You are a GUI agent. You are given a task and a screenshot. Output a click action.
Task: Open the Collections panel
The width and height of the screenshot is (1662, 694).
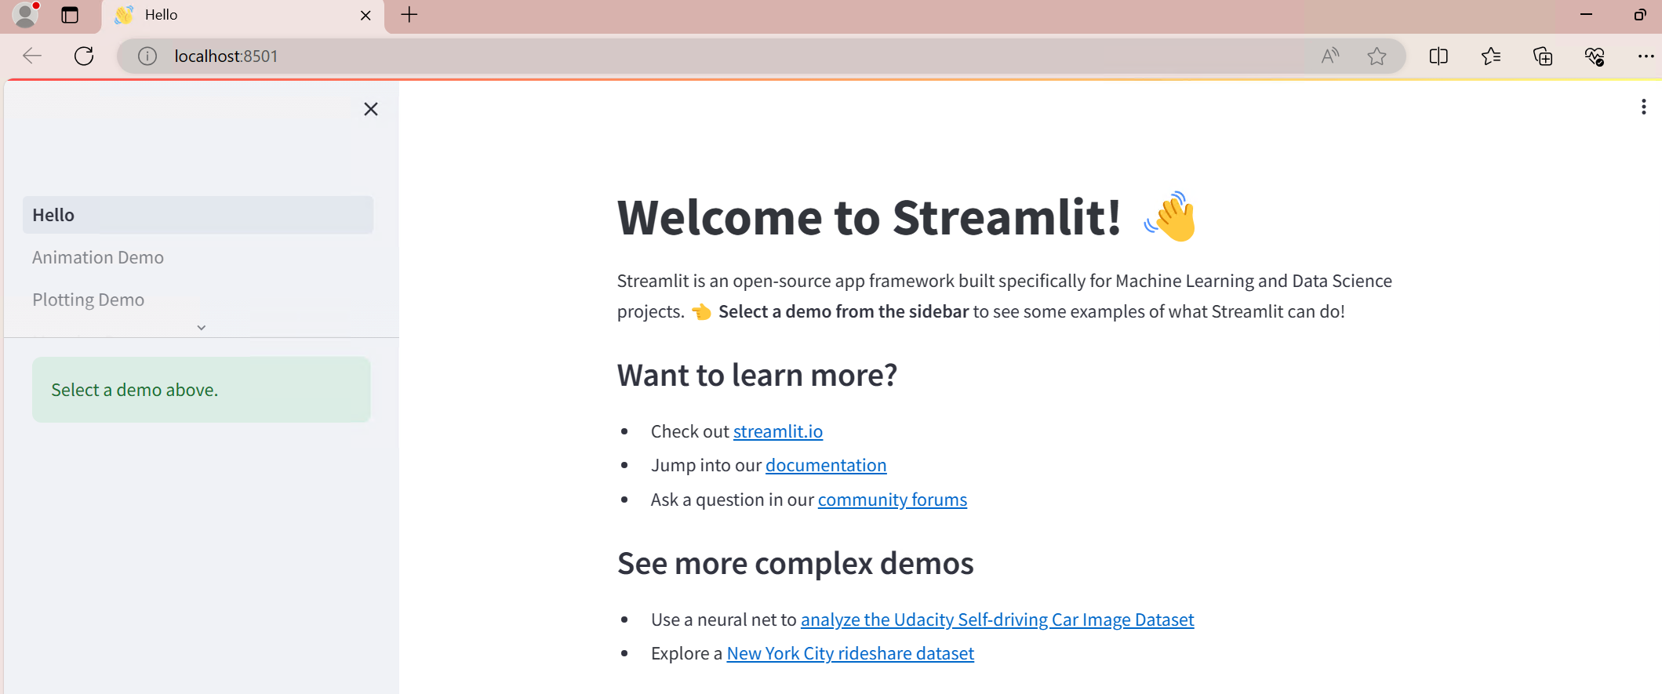(1543, 56)
